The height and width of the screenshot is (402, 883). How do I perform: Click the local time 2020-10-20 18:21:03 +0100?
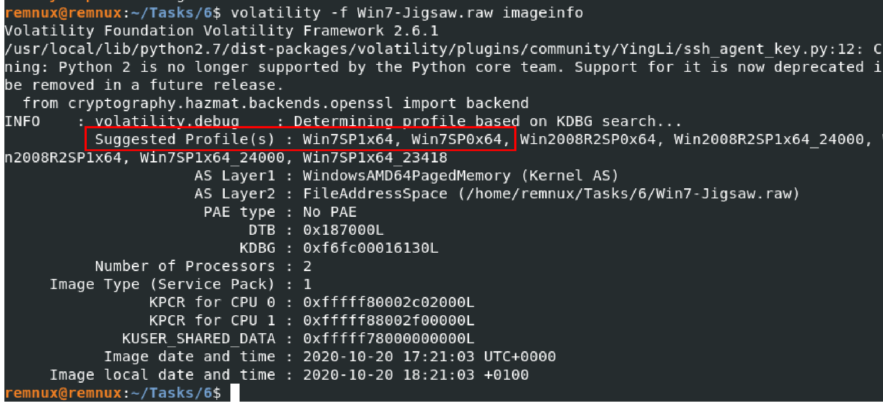pos(416,375)
